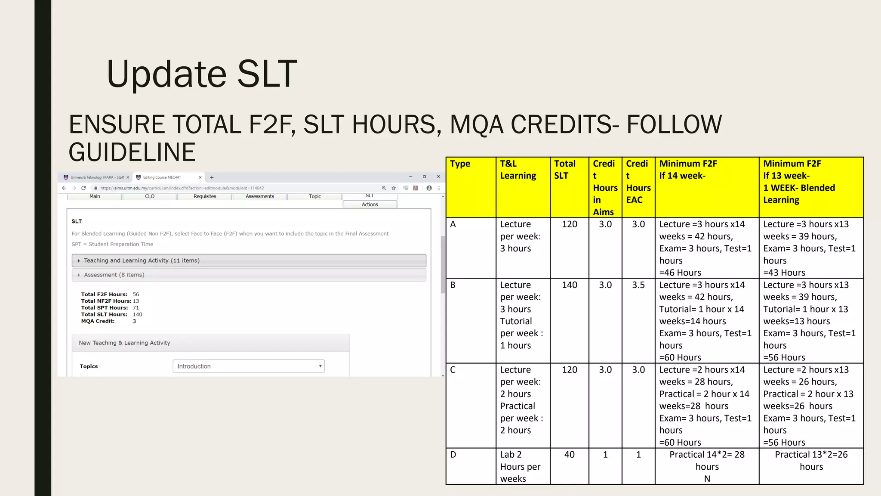Switch to Universiti Teknologi MARA Staff tab
Screen dimensions: 881x496
click(x=97, y=177)
